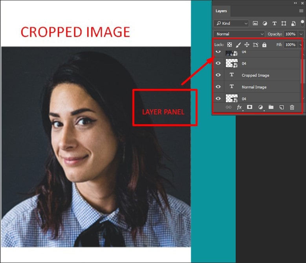Toggle layer filtering on/off switch

302,23
